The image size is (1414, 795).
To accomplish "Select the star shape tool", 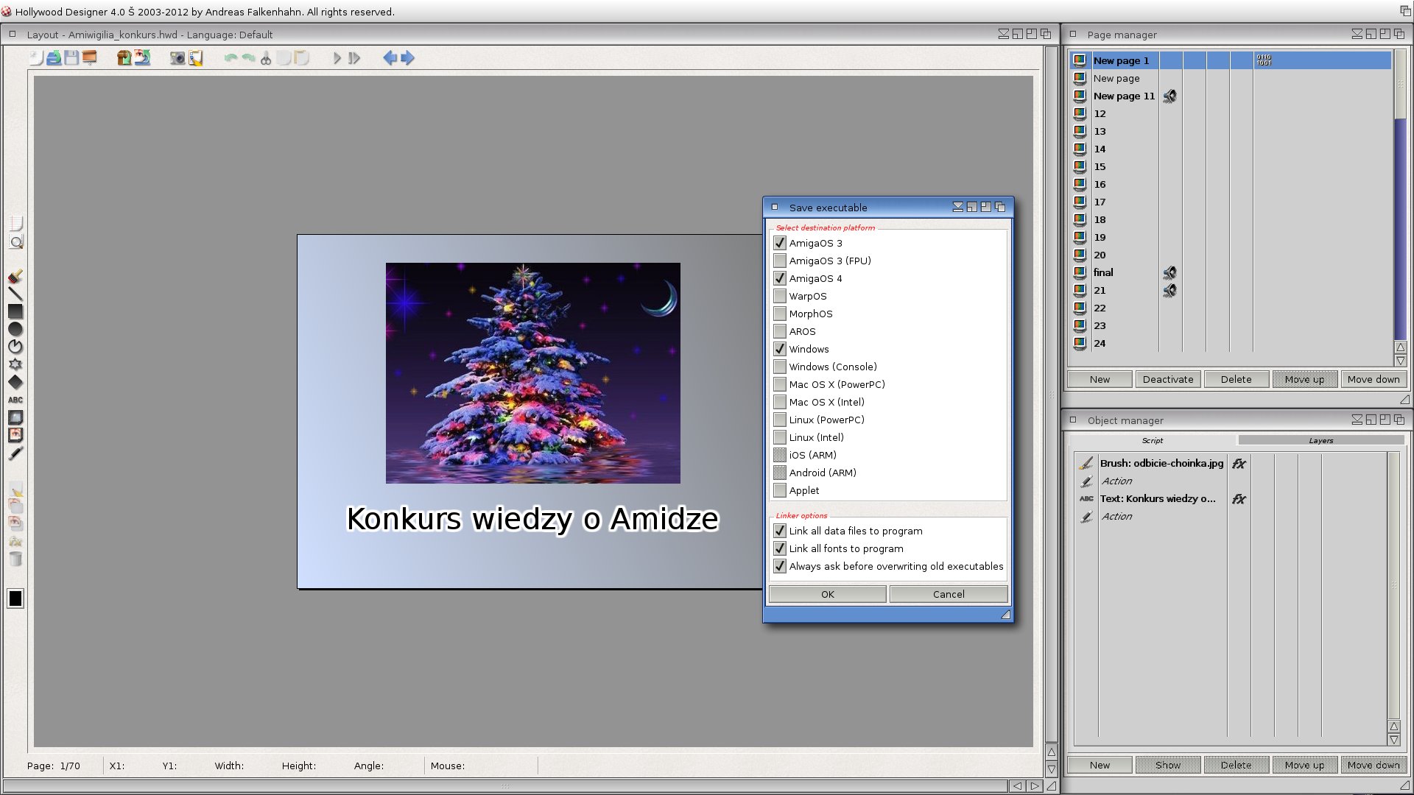I will [15, 364].
